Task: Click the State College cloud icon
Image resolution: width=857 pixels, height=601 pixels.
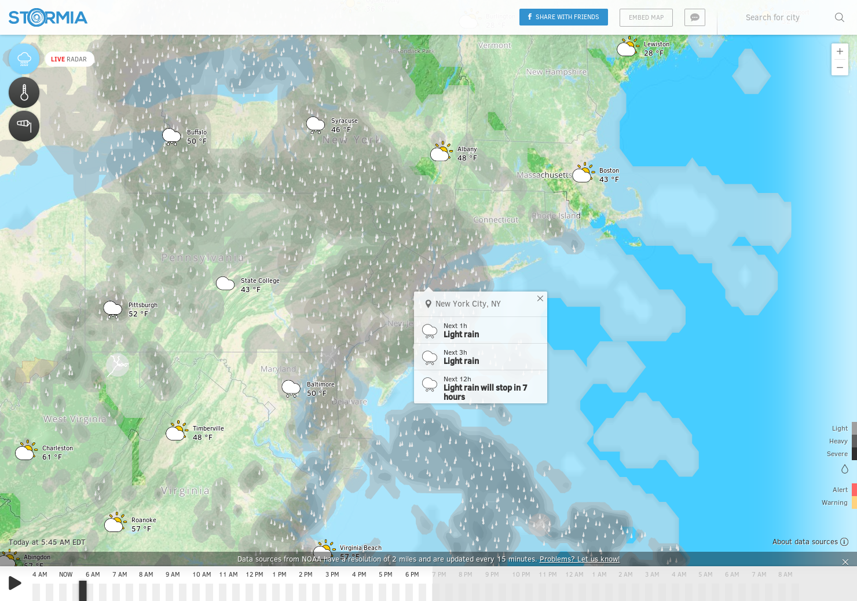Action: (225, 283)
